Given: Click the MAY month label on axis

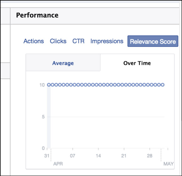Looking at the screenshot, I should pyautogui.click(x=169, y=164).
